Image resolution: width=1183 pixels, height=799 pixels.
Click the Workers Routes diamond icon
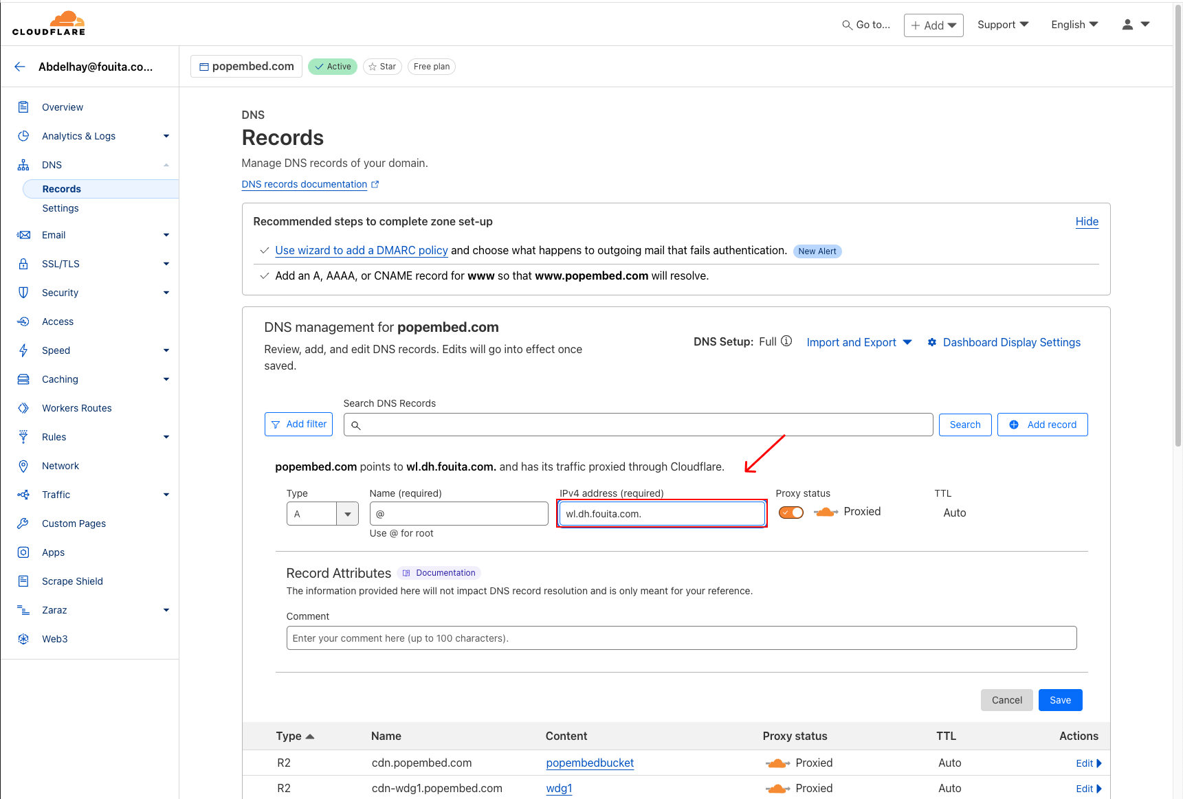coord(23,408)
